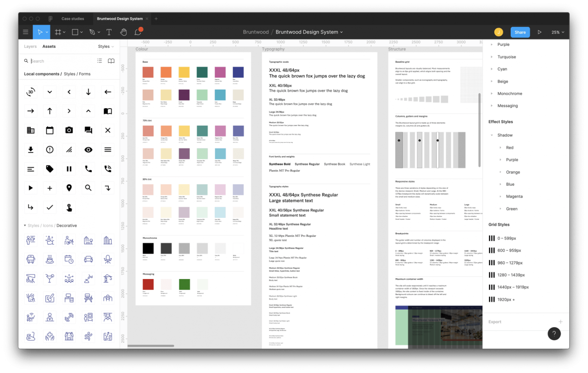Select the checkmark icon component

click(50, 207)
